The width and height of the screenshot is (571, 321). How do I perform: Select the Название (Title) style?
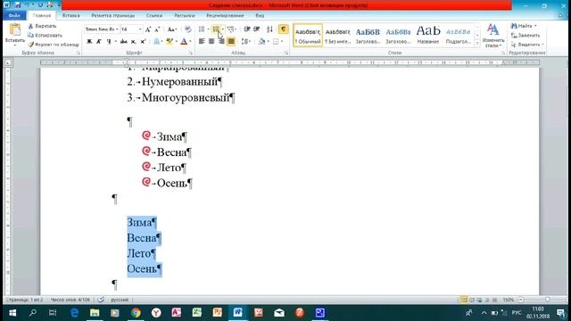[428, 36]
